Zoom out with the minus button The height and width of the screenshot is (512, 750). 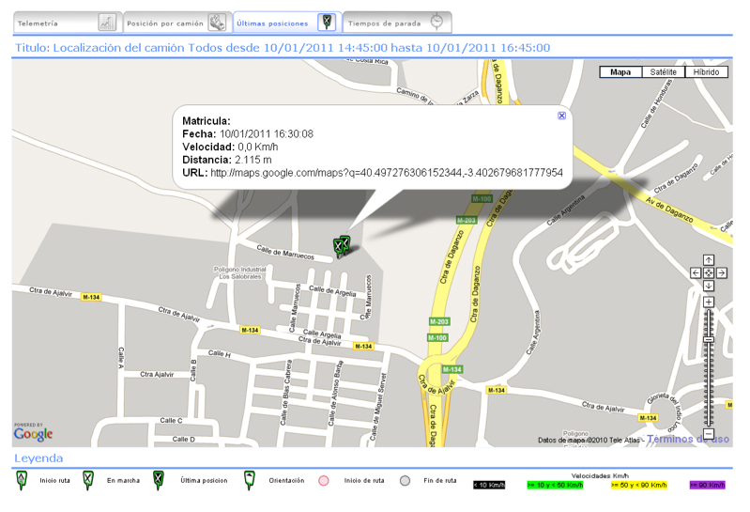point(709,434)
